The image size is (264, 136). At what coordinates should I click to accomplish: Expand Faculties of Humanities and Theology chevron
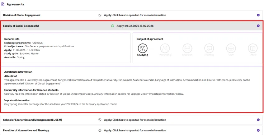(x=258, y=130)
